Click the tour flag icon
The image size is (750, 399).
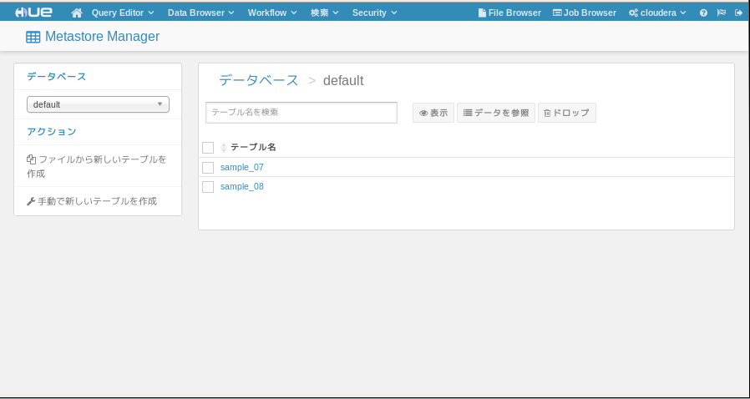pos(722,13)
